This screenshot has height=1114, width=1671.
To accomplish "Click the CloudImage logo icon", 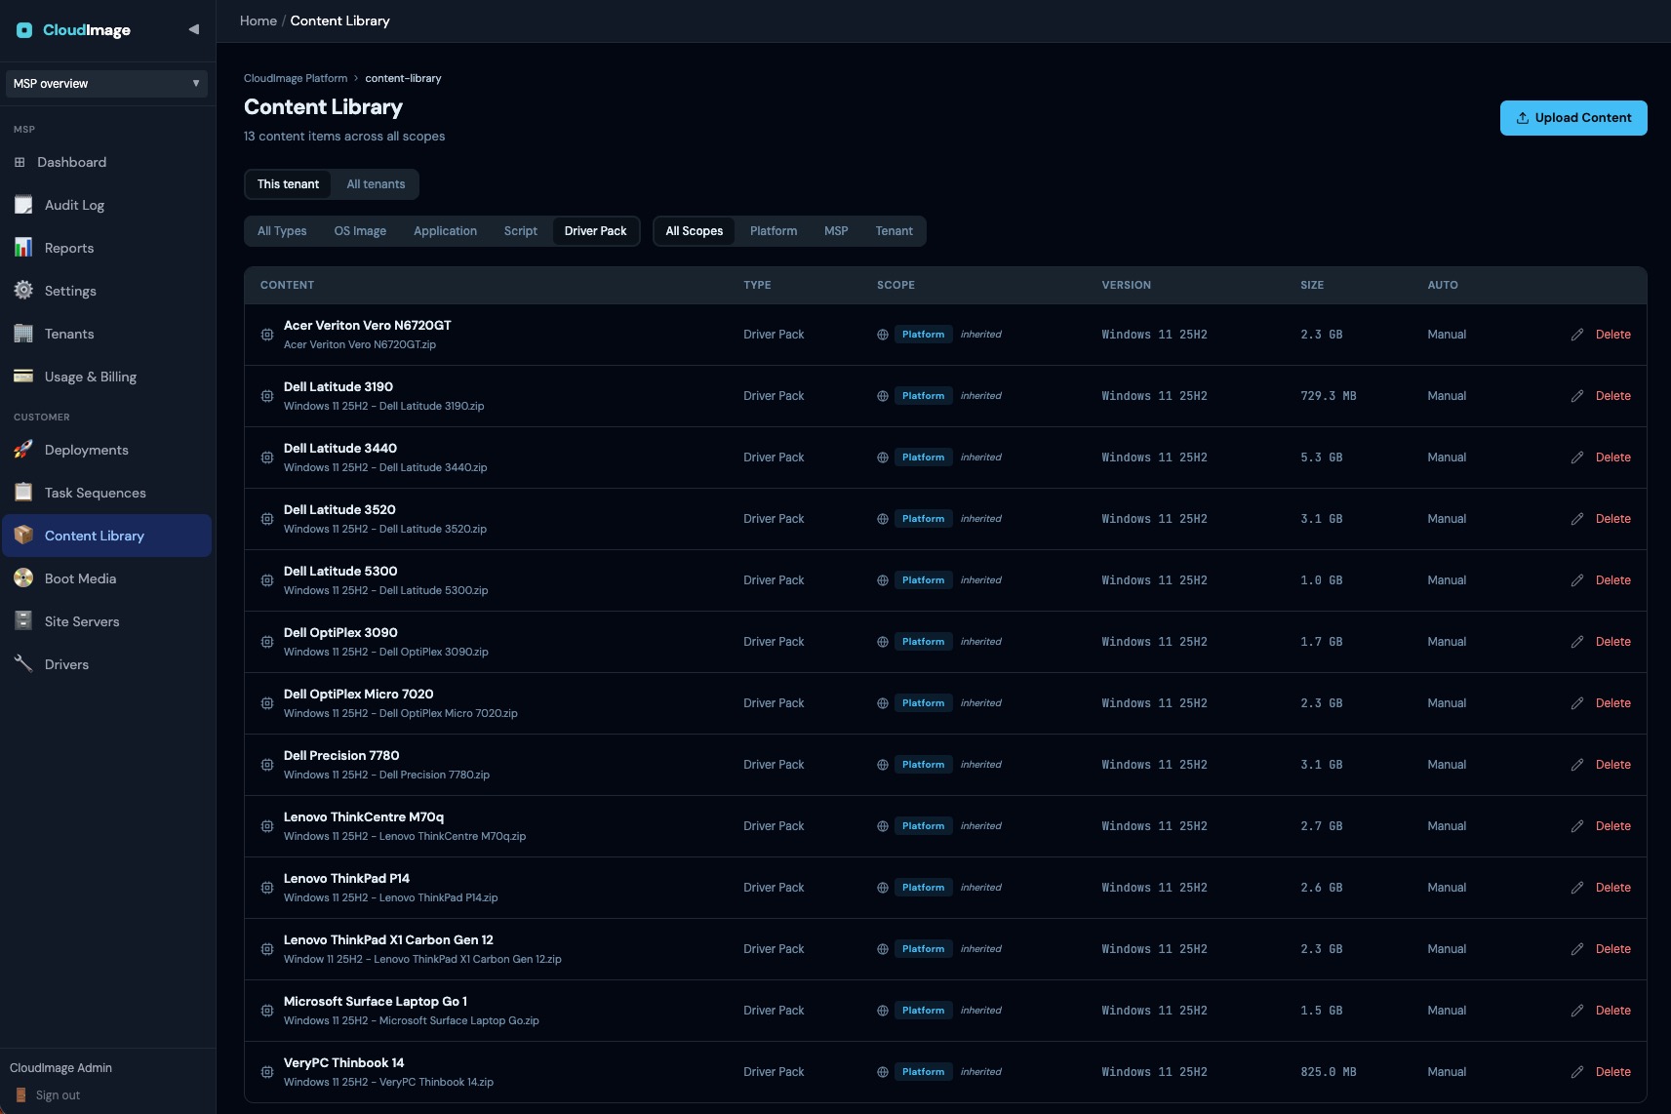I will (x=24, y=30).
